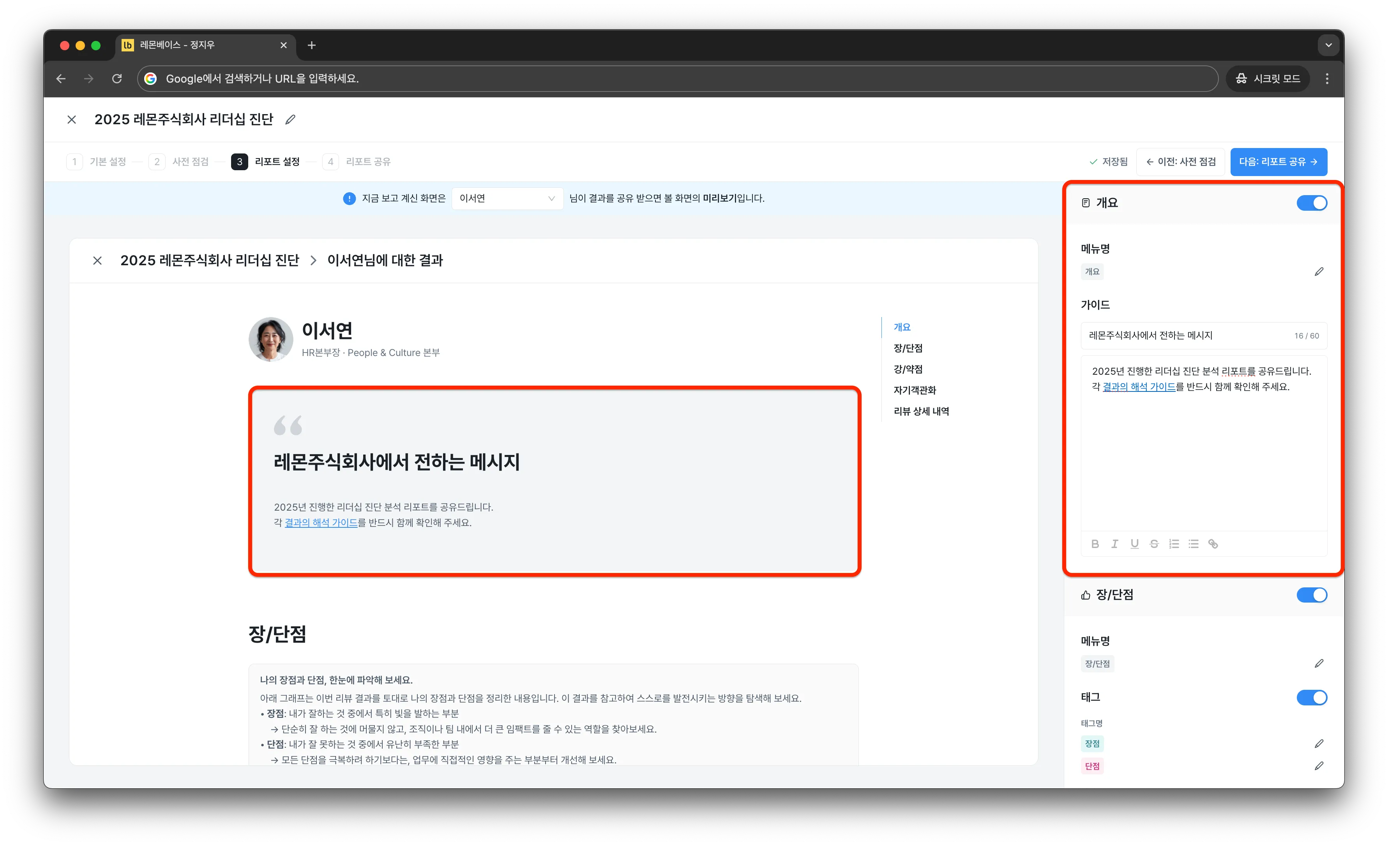Insert numbered list in guide editor
Viewport: 1388px width, 846px height.
[1174, 543]
